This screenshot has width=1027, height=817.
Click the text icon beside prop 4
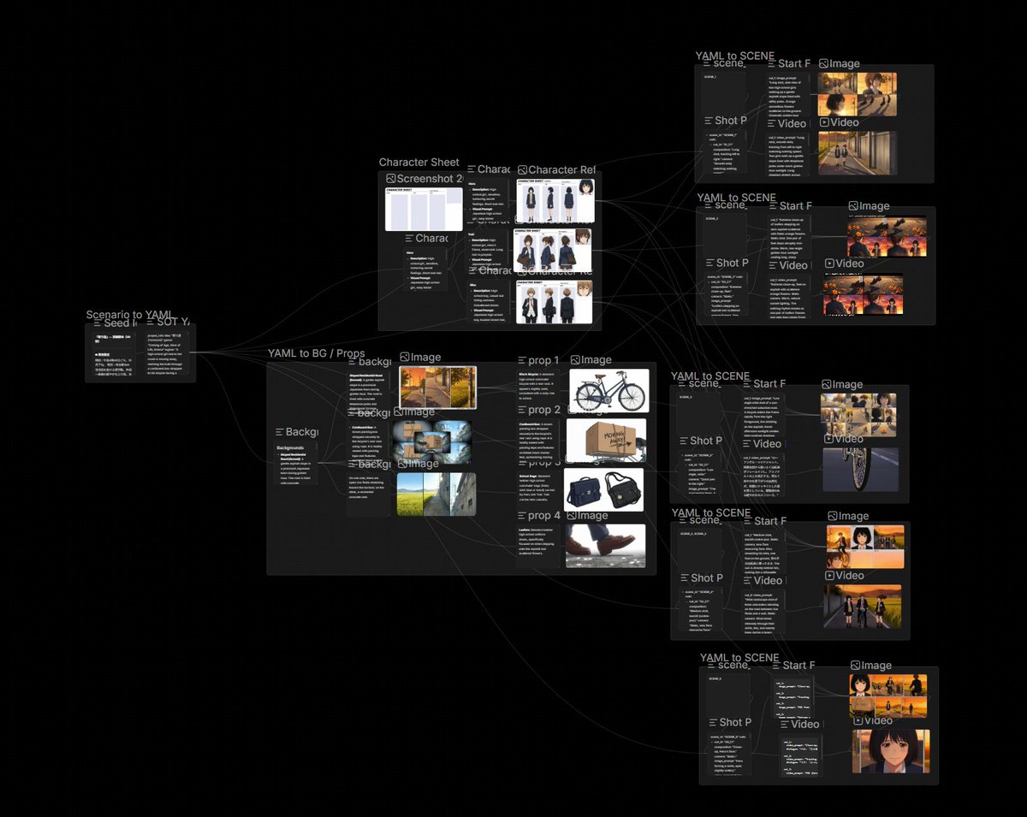(521, 516)
